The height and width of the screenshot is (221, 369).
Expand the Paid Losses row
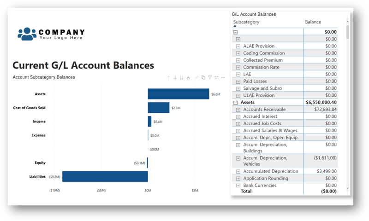pyautogui.click(x=238, y=81)
